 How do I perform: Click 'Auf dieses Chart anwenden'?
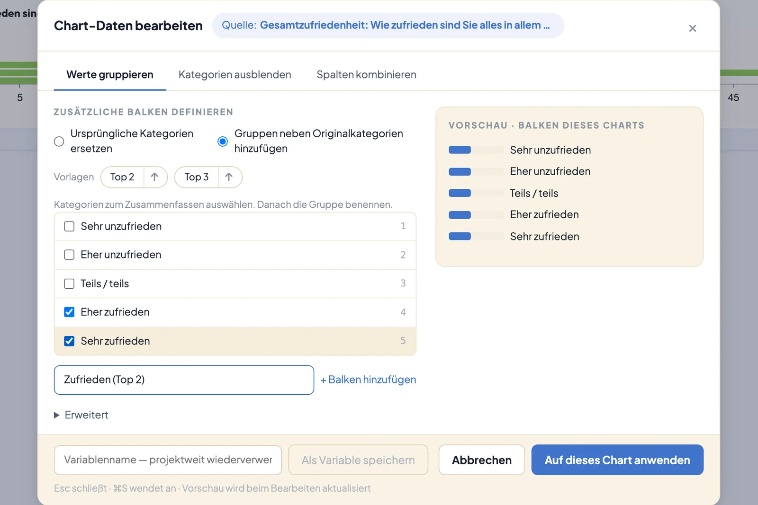[617, 460]
